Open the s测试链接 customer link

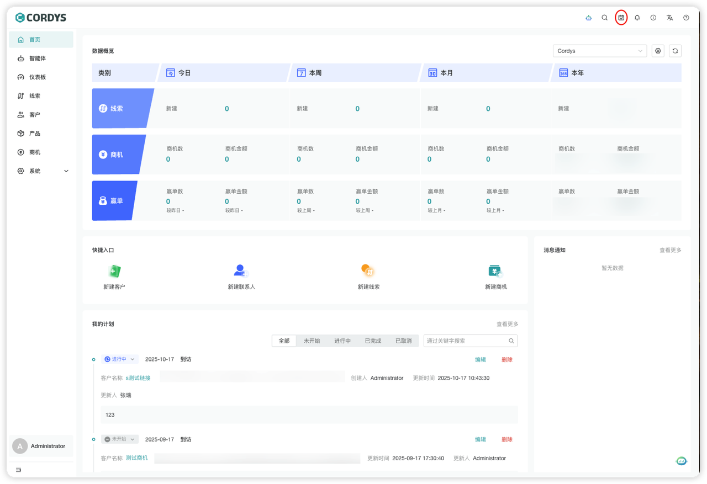[138, 378]
